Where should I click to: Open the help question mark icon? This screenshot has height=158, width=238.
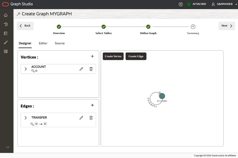pos(181,4)
